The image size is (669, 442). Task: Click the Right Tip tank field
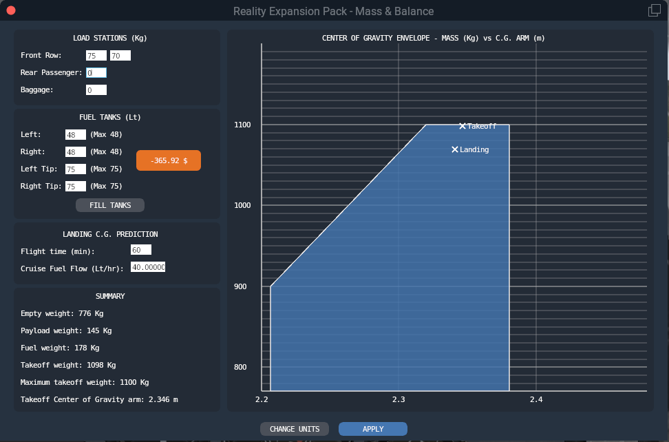[75, 187]
